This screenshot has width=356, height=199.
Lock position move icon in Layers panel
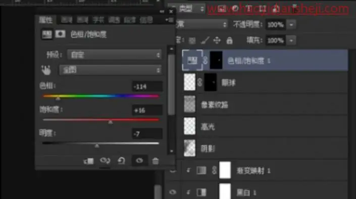click(x=217, y=40)
